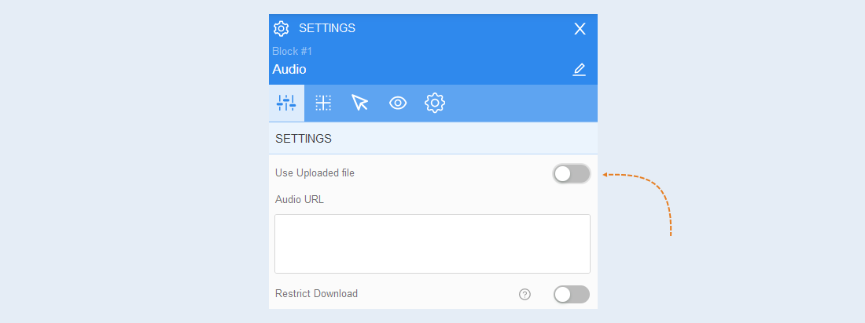Click inside the Audio URL text box
The image size is (865, 323).
432,244
